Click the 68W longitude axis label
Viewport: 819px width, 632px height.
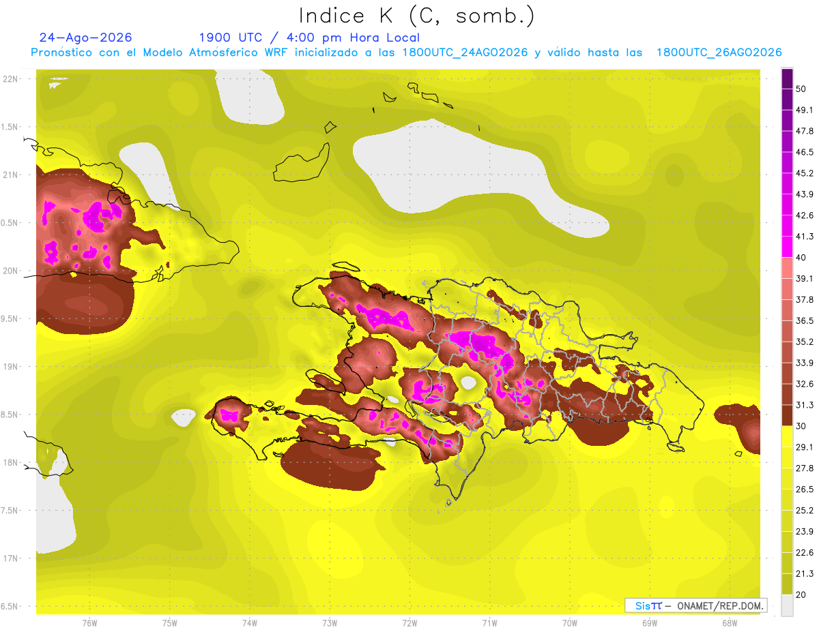pos(730,623)
